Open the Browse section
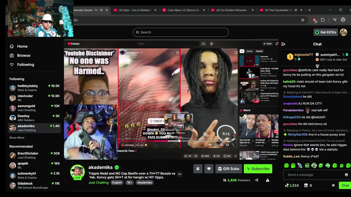The height and width of the screenshot is (197, 351). tap(20, 55)
